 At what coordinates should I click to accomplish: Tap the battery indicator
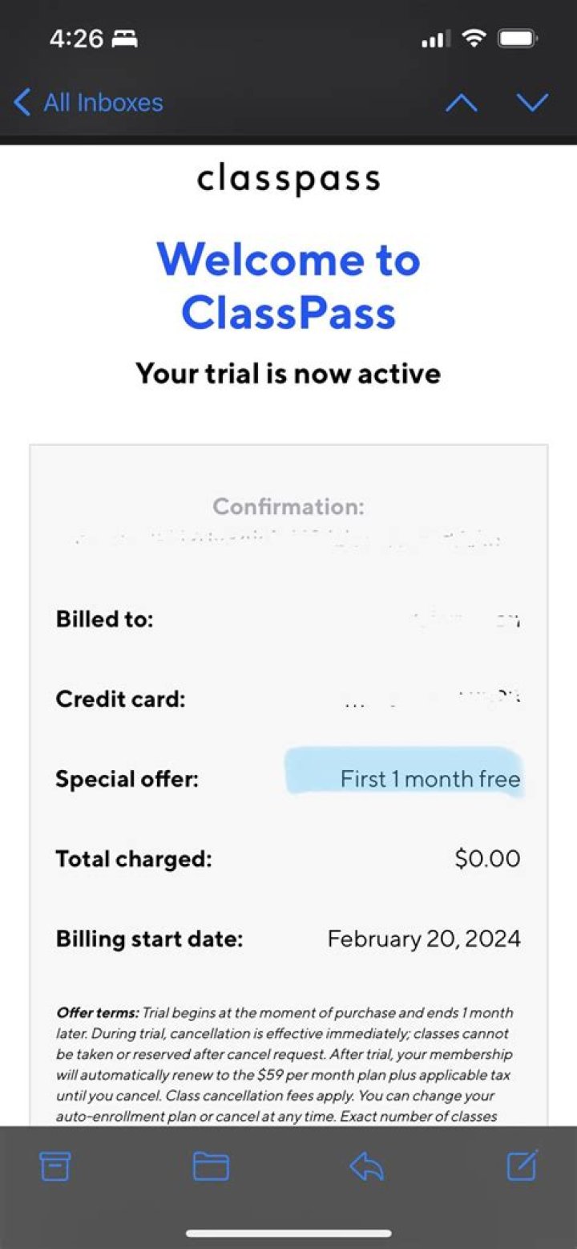518,37
